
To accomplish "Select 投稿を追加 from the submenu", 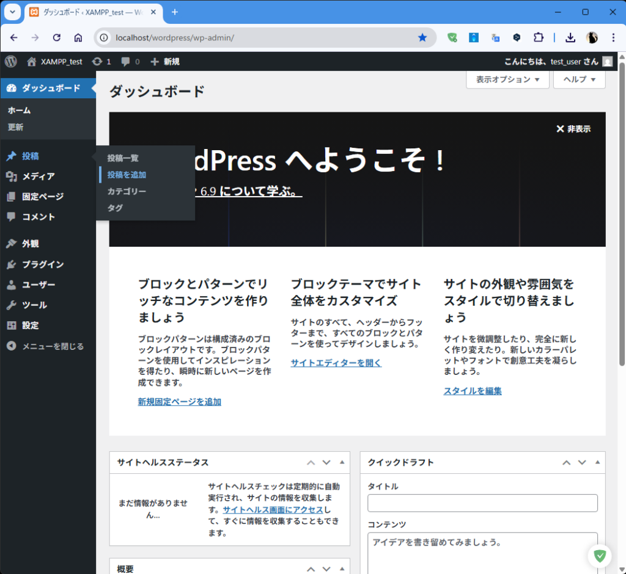I will tap(127, 175).
